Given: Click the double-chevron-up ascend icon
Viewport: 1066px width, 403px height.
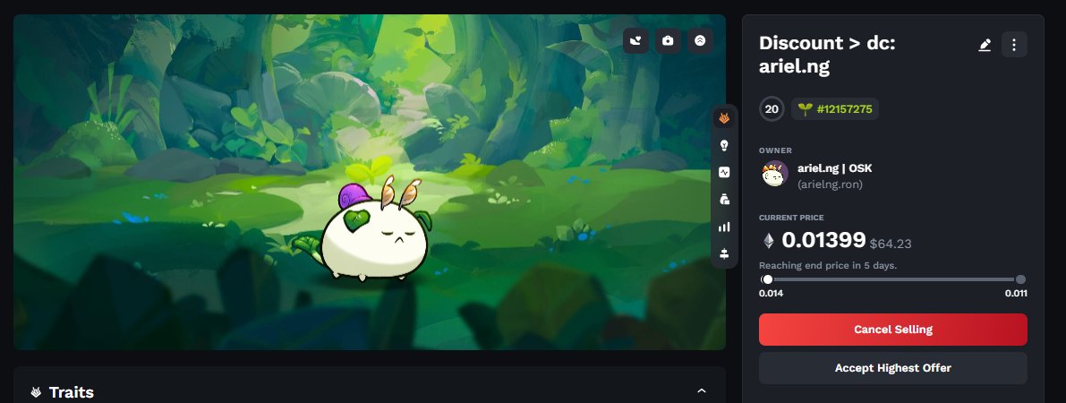Looking at the screenshot, I should [x=700, y=41].
